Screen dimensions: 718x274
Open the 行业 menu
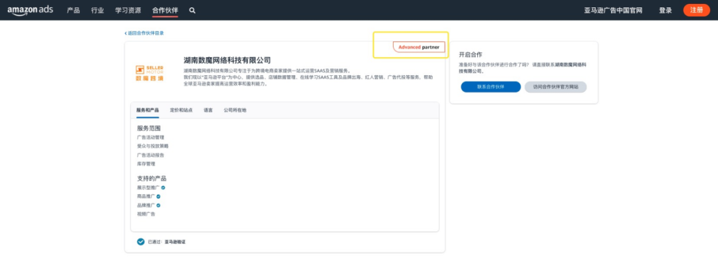point(98,10)
